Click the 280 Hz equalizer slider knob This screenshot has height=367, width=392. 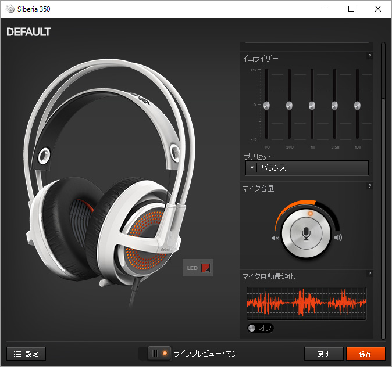point(289,105)
